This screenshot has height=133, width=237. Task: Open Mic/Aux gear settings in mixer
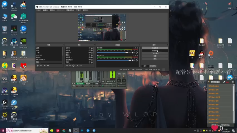click(x=137, y=60)
